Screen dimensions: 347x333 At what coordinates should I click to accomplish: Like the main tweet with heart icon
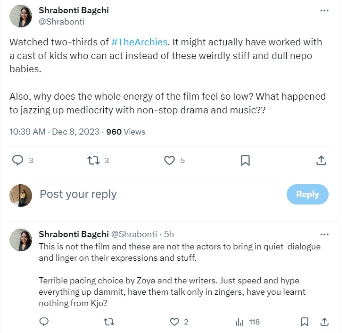tap(169, 160)
